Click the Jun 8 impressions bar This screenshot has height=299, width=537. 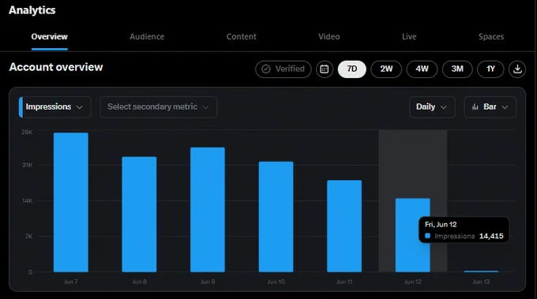(139, 215)
